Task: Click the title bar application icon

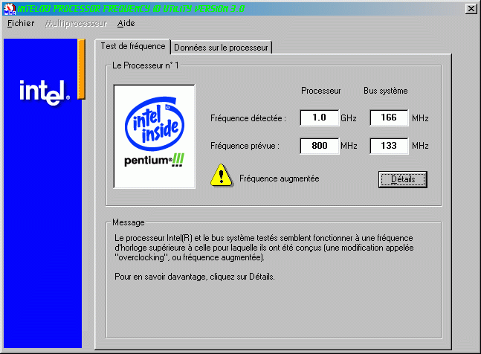Action: click(x=10, y=9)
